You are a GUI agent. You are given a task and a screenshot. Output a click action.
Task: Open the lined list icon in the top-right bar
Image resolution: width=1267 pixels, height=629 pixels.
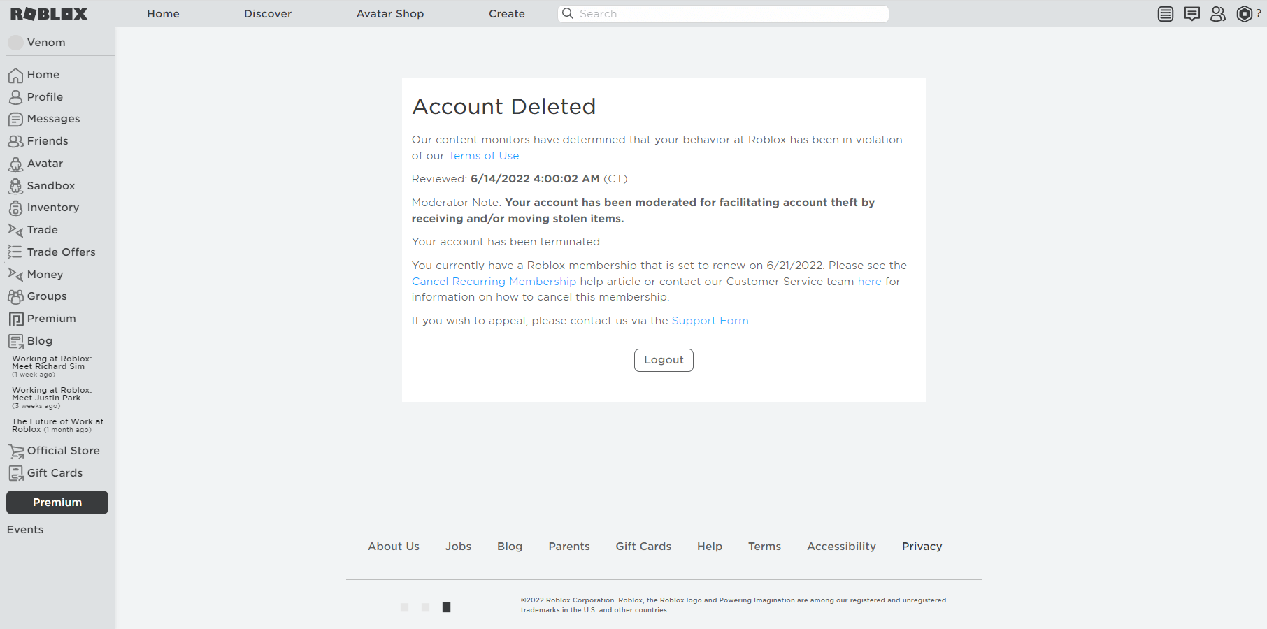[1166, 14]
